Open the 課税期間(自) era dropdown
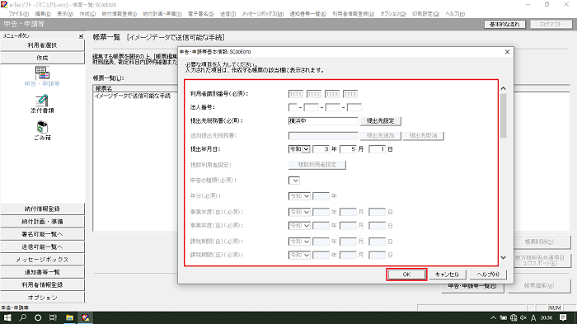This screenshot has width=577, height=324. 299,242
